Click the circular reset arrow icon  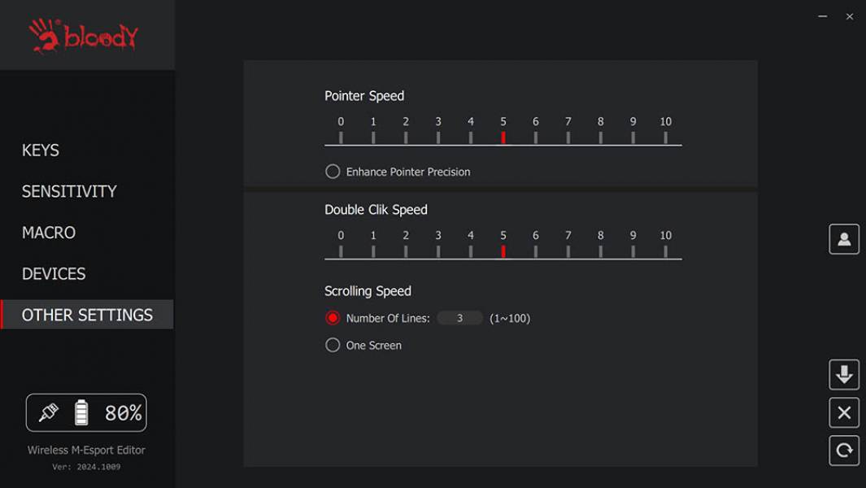[843, 451]
